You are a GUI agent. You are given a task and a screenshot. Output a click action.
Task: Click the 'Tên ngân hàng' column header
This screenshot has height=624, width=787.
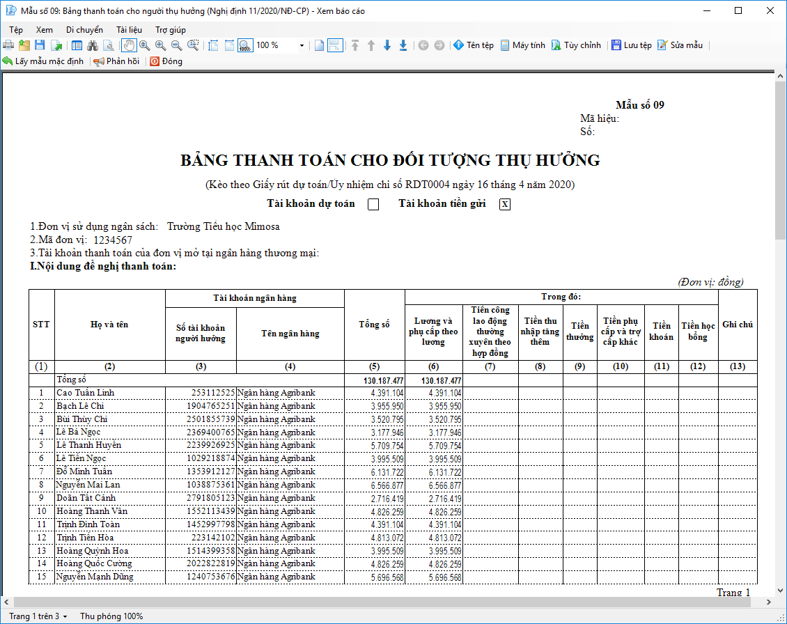pyautogui.click(x=290, y=334)
